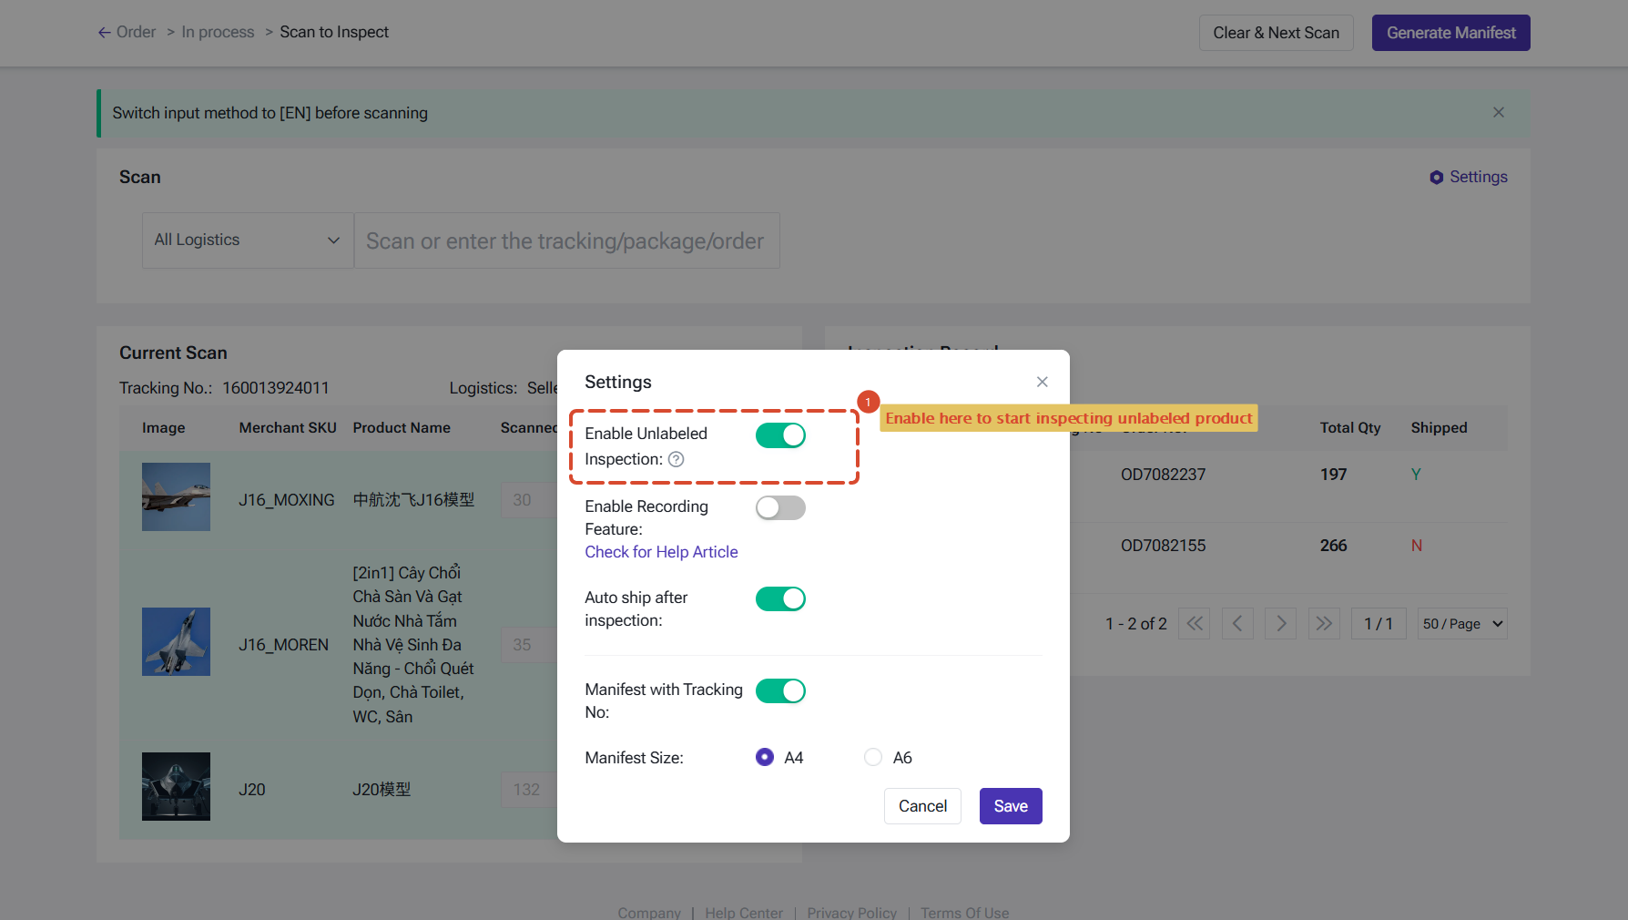Click the J16_MOXING product thumbnail
Image resolution: width=1628 pixels, height=920 pixels.
(x=176, y=497)
